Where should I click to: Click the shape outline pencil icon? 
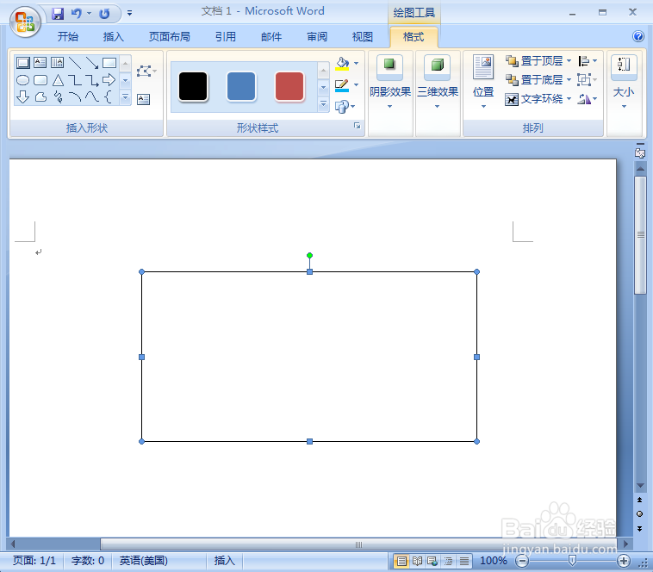[x=342, y=86]
